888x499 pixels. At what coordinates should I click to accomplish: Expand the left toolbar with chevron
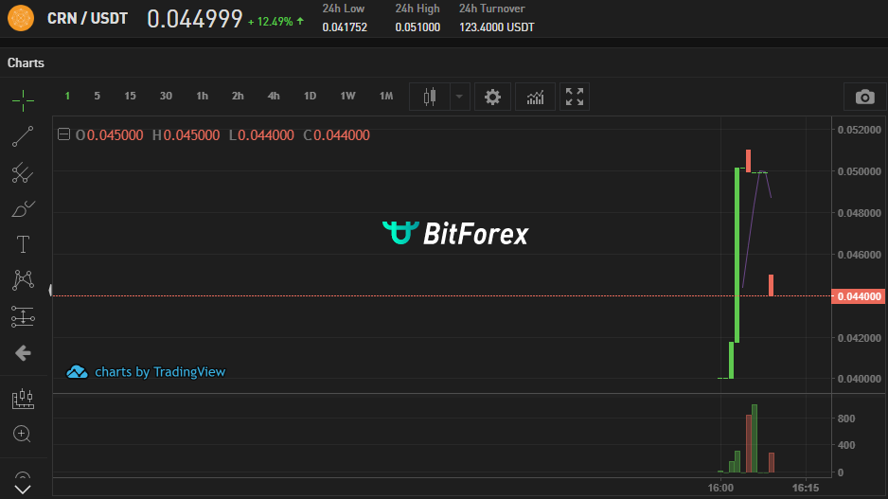(x=23, y=490)
